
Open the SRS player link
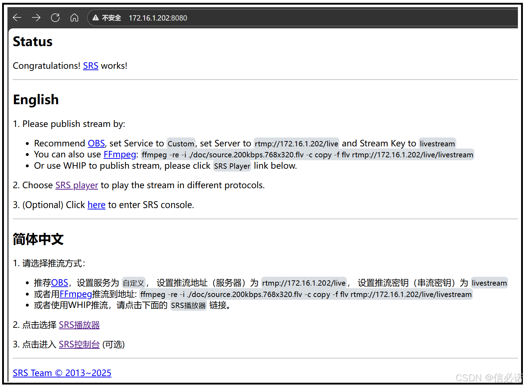77,185
